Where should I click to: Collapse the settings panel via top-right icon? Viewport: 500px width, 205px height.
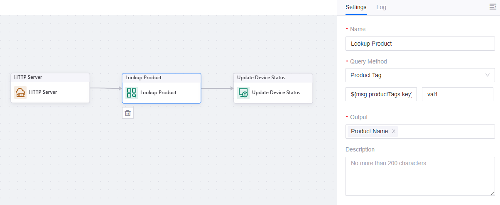493,7
